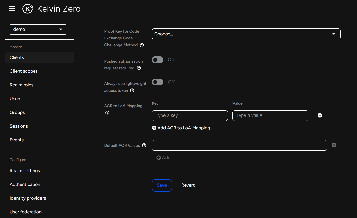Remove the Default ACR Values entry
This screenshot has width=357, height=218.
pyautogui.click(x=334, y=145)
